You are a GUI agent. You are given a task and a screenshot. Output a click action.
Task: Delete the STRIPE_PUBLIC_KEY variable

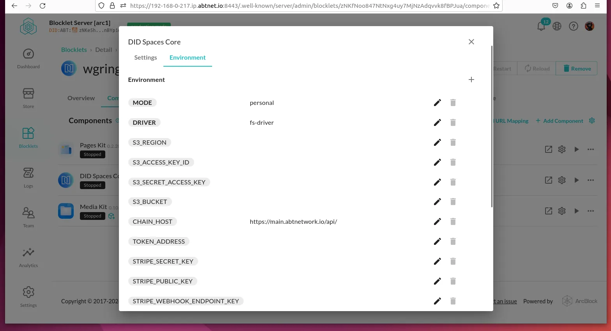click(x=453, y=281)
